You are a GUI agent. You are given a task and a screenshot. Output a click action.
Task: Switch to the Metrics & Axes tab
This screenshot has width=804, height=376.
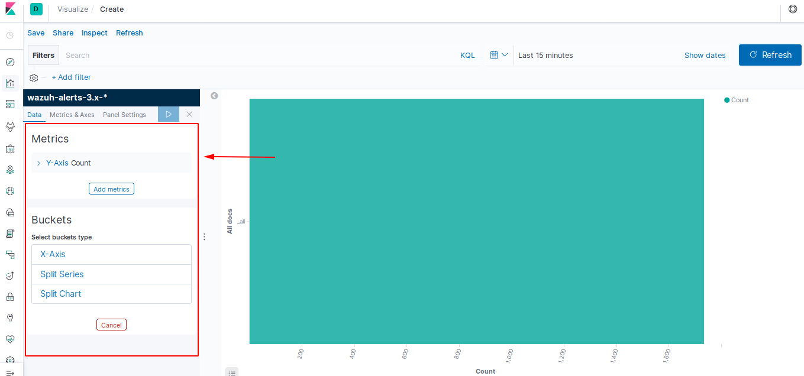pos(72,115)
